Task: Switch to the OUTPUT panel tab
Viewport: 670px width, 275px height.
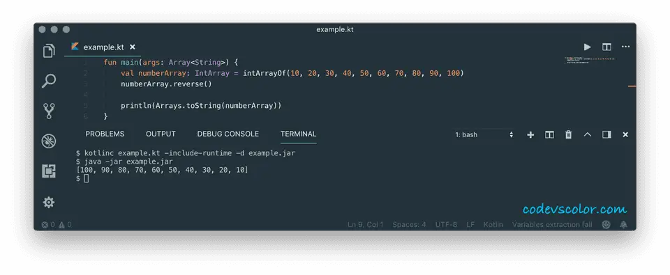Action: tap(161, 134)
